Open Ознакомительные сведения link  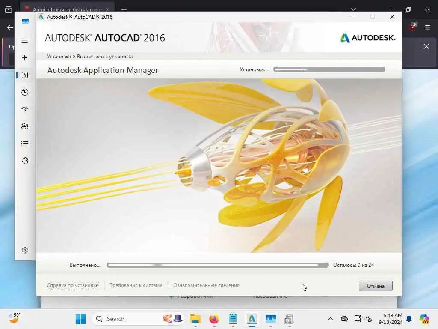[x=207, y=285]
